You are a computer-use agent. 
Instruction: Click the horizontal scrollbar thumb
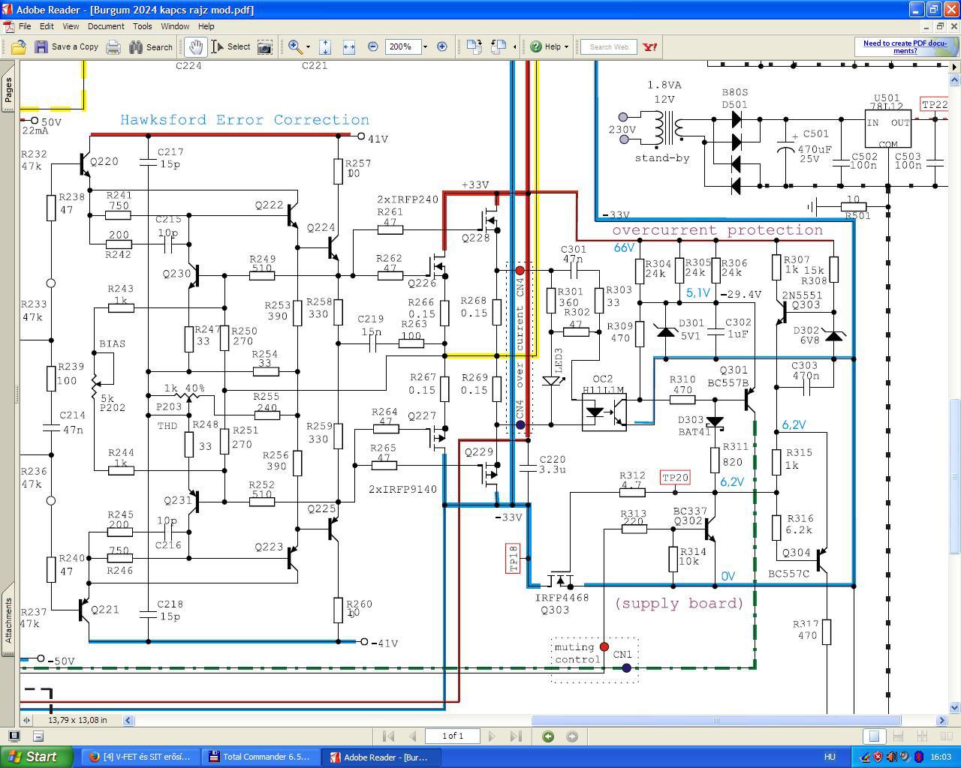tap(716, 720)
